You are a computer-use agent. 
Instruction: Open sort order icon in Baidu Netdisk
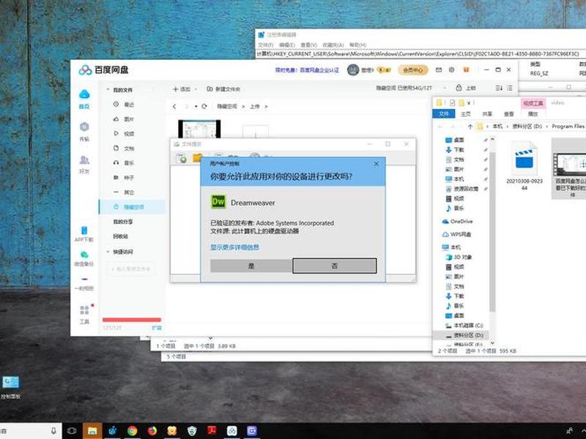[499, 88]
